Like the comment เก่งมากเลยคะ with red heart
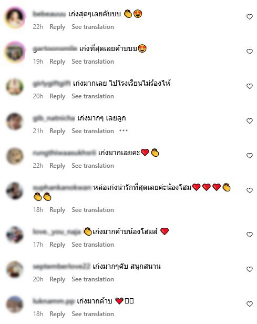The width and height of the screenshot is (257, 324). [x=250, y=156]
